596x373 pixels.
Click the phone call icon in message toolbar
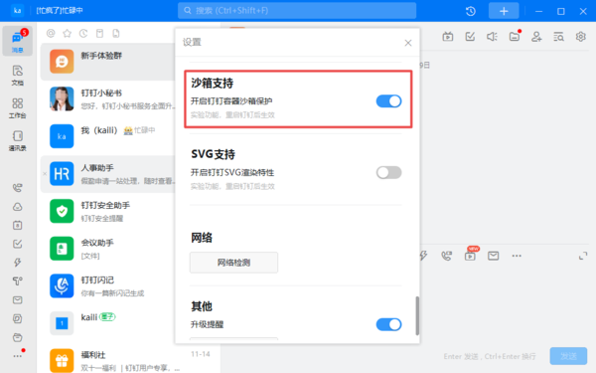click(447, 256)
